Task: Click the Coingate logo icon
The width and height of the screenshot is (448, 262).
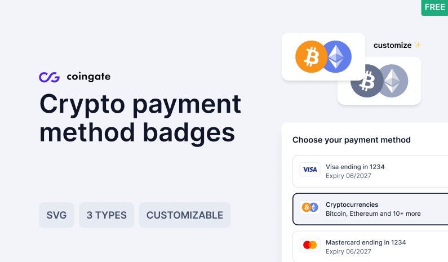Action: pos(49,77)
